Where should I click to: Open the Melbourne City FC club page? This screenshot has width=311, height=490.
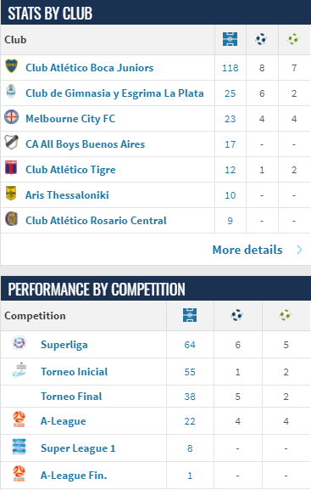coord(70,119)
